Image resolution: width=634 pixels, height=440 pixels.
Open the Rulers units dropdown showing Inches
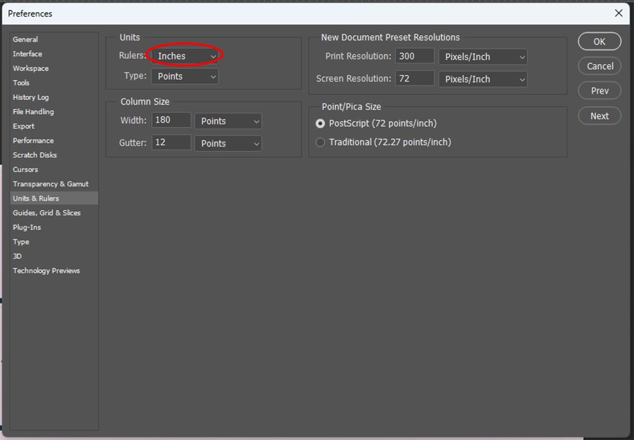184,56
